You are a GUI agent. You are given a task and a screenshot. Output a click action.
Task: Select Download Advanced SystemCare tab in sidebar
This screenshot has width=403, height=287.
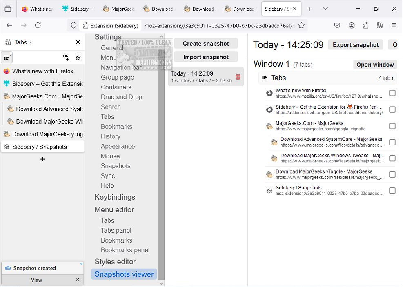pyautogui.click(x=45, y=109)
